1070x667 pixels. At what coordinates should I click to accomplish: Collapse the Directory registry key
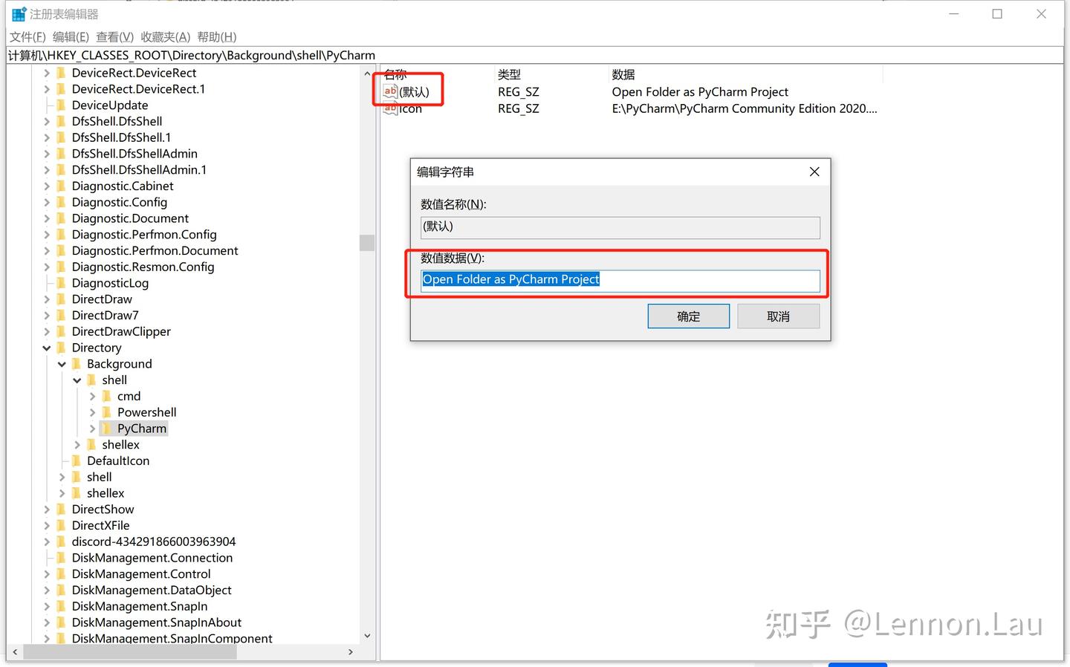[x=47, y=347]
